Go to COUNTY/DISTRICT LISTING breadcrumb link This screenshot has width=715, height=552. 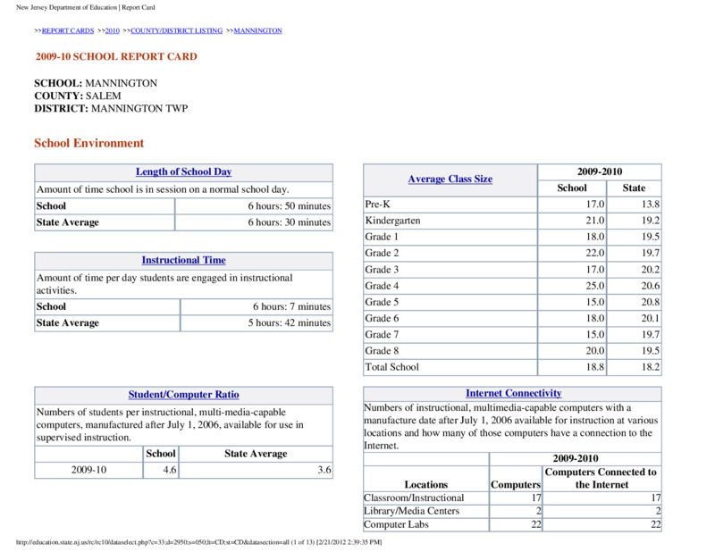click(x=176, y=30)
